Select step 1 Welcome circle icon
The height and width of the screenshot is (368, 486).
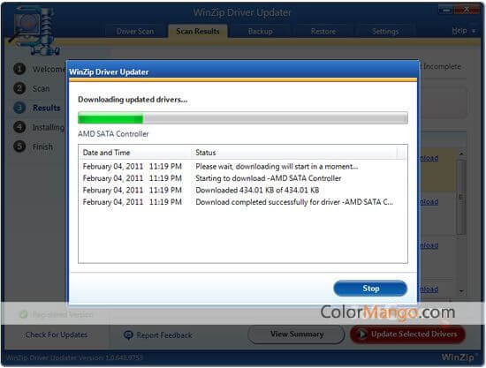tap(19, 69)
